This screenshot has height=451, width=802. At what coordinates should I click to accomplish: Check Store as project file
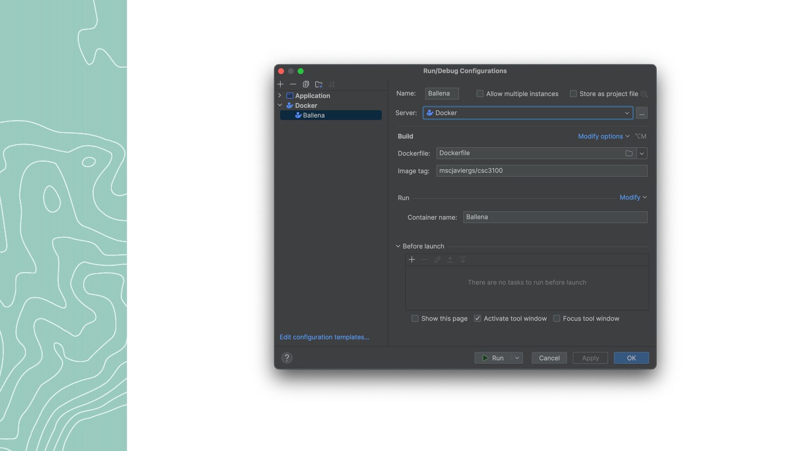tap(573, 94)
